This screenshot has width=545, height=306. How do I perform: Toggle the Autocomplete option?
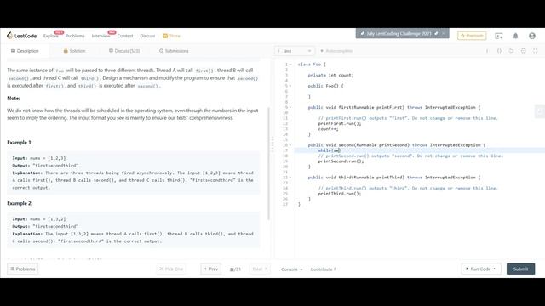336,51
